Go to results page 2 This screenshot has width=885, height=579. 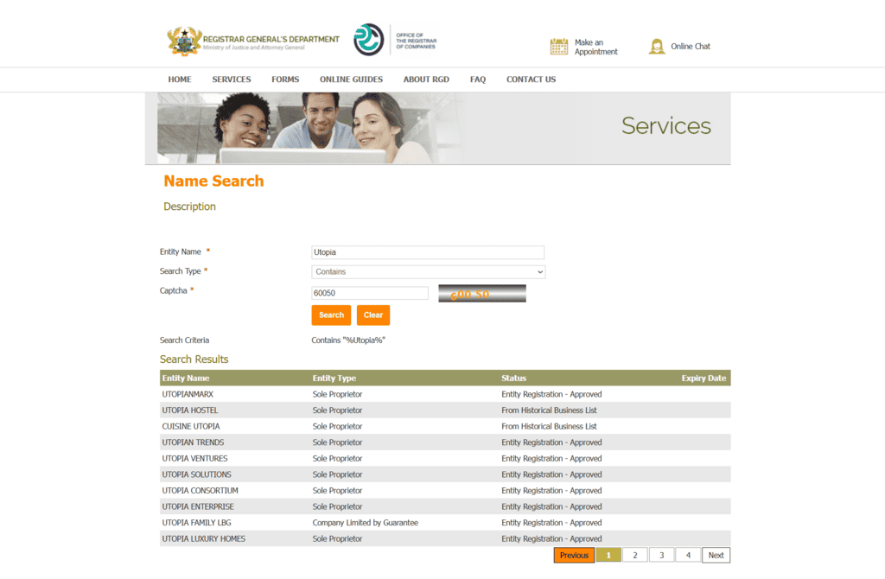(634, 556)
